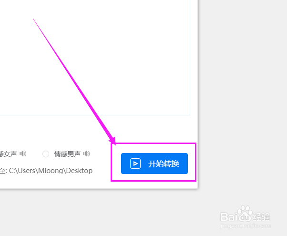Focus the large blank text input area

[95, 58]
